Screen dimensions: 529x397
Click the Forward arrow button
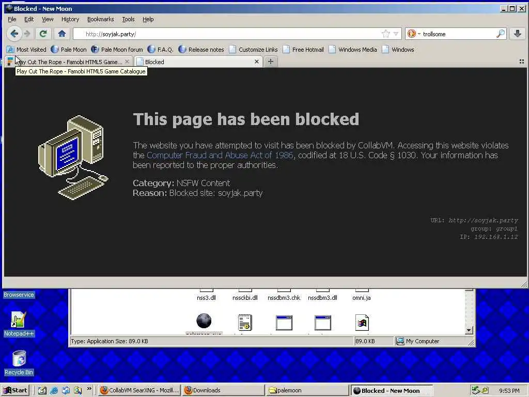click(27, 34)
